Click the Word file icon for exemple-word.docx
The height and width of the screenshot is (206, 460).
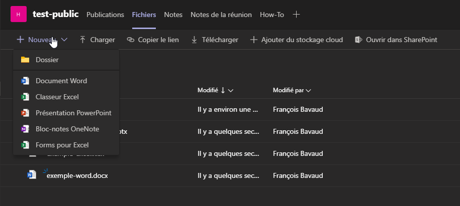32,175
